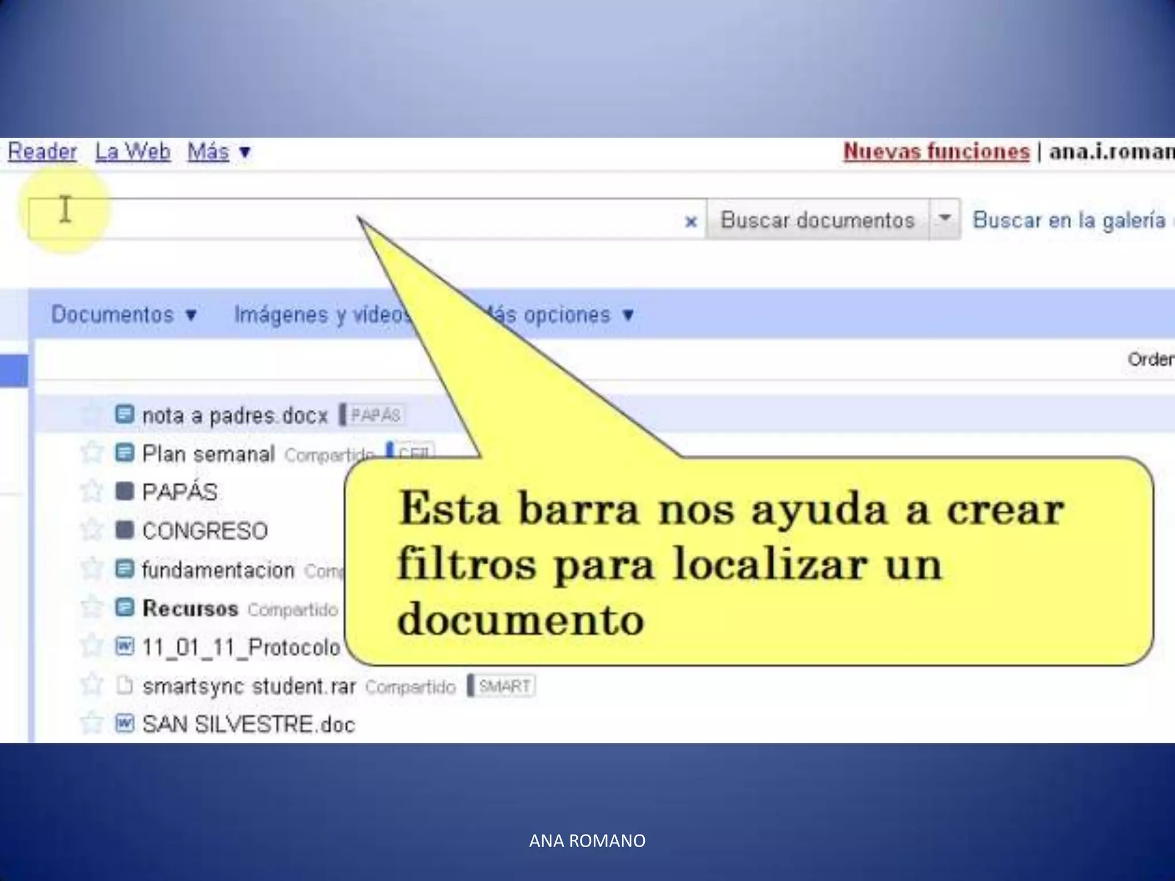Click the CONGRESO folder icon
Screen dimensions: 1175x881
(124, 530)
